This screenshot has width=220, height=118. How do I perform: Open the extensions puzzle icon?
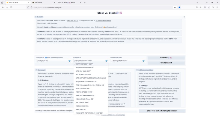[209, 7]
